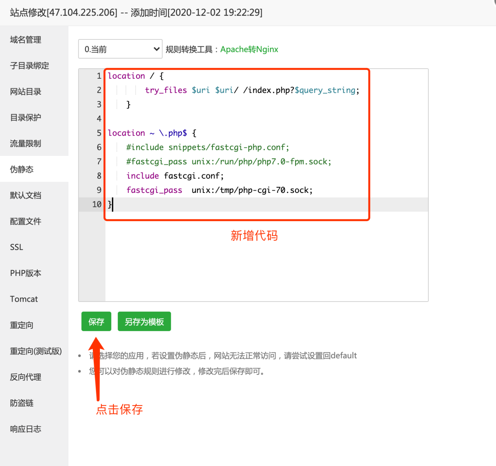Click the 'include fastcgi.conf;' line
The height and width of the screenshot is (466, 496).
point(175,176)
